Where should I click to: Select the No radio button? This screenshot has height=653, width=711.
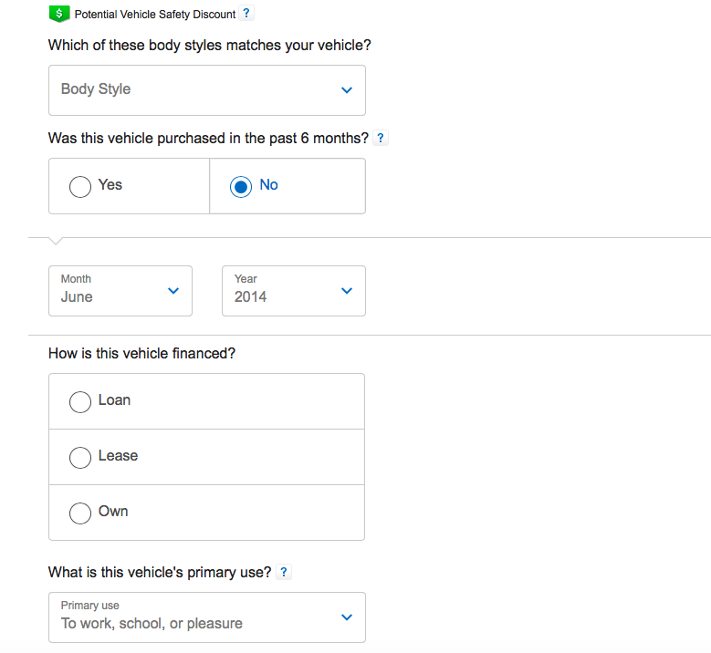pos(241,186)
